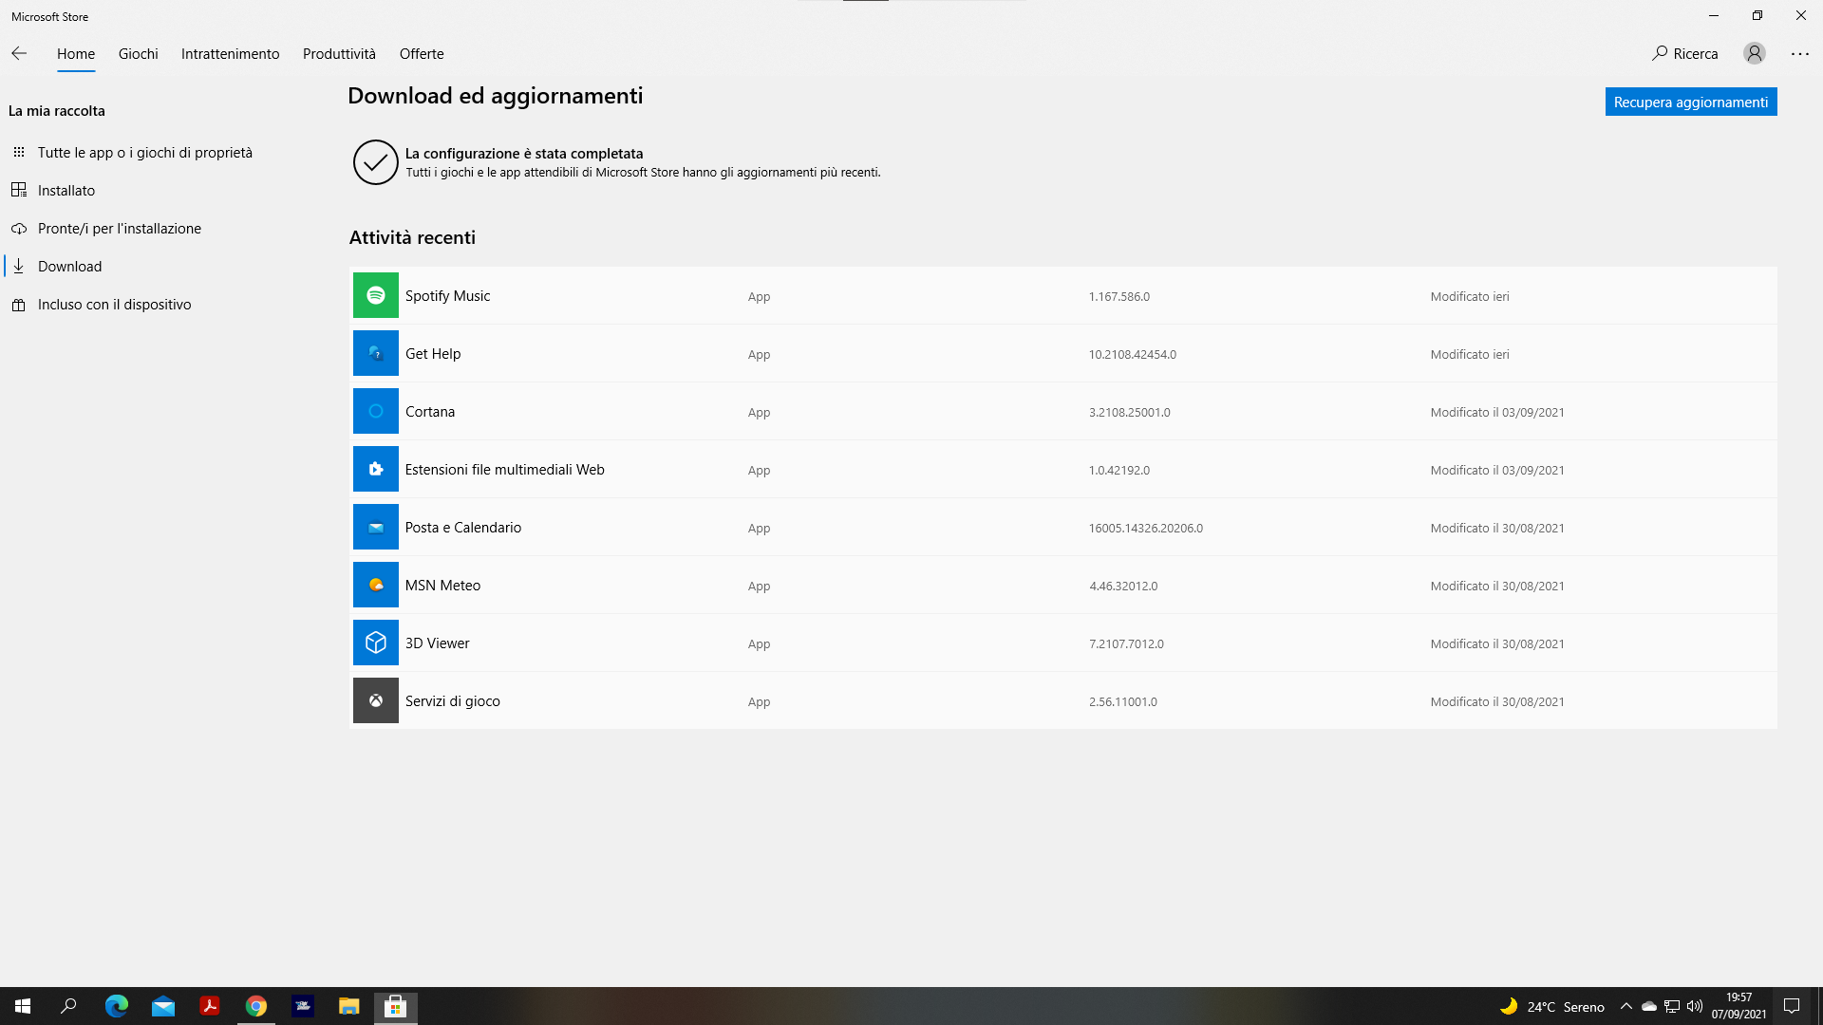Open the Servizi di gioco entry name

tap(453, 700)
